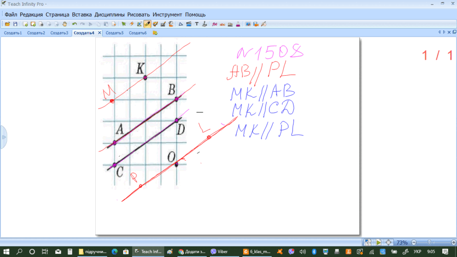Select the triangle shapes tool

[x=181, y=24]
